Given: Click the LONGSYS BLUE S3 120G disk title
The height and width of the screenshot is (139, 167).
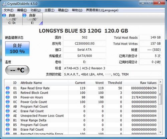Looking at the screenshot, I should [83, 31].
